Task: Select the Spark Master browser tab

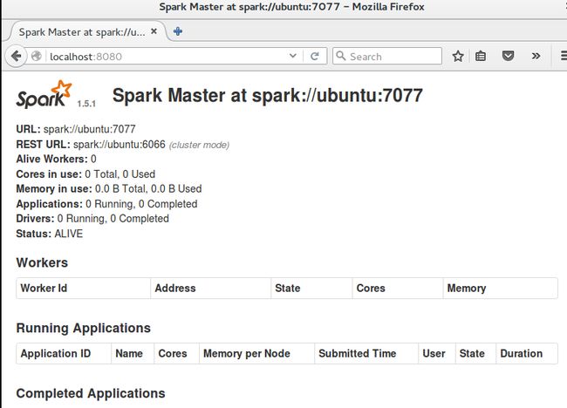Action: (x=86, y=32)
